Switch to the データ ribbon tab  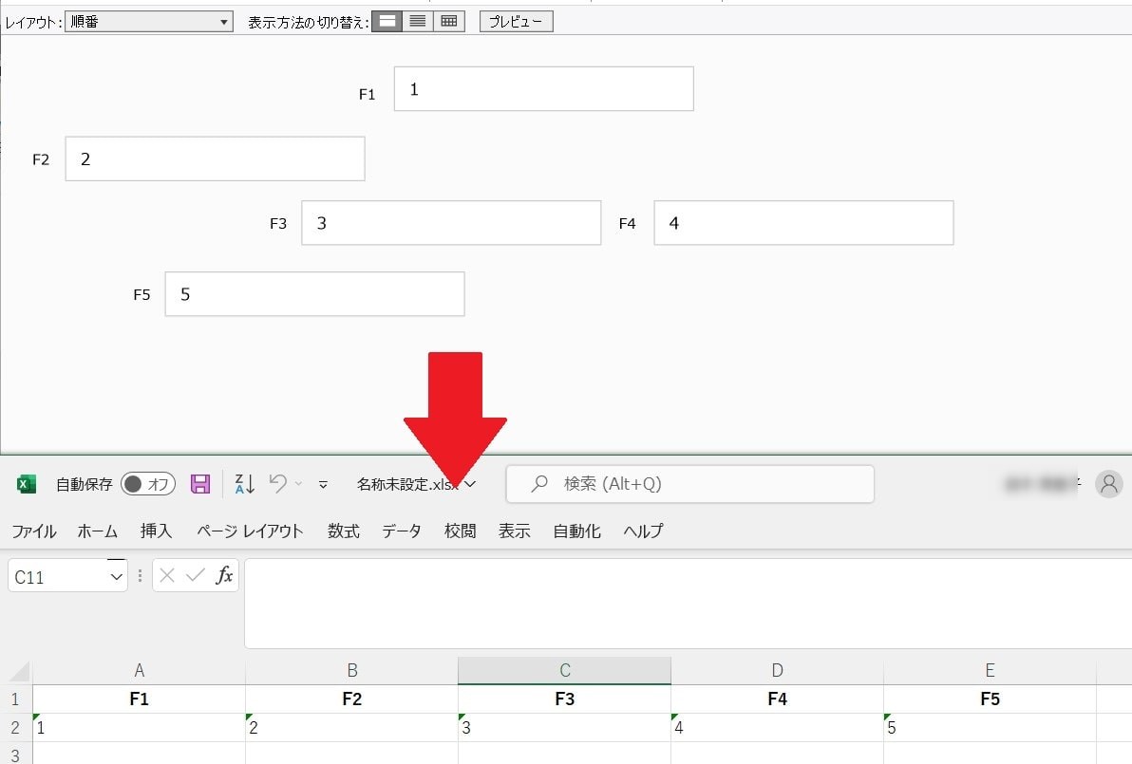(401, 531)
